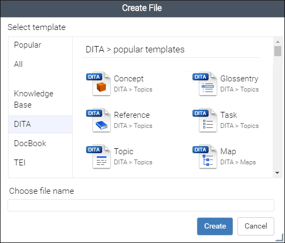
Task: Click the scrollbar down arrow
Action: coord(278,173)
